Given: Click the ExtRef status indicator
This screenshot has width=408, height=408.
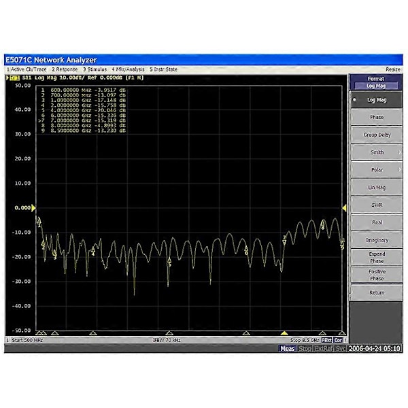Looking at the screenshot, I should click(324, 348).
